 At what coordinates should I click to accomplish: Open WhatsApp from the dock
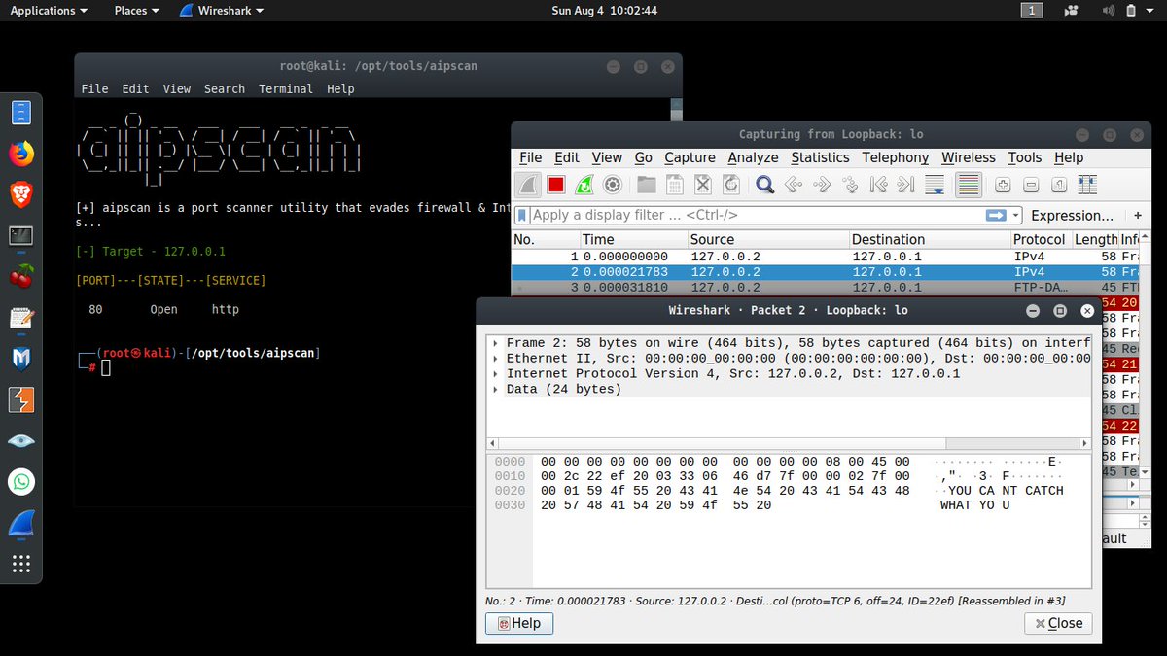[x=21, y=481]
